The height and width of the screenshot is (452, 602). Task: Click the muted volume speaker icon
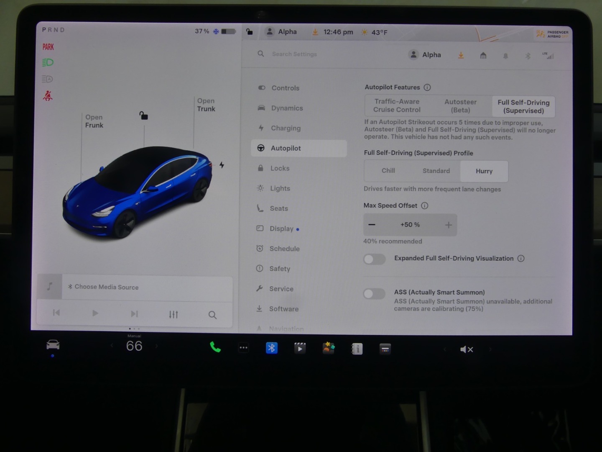466,349
